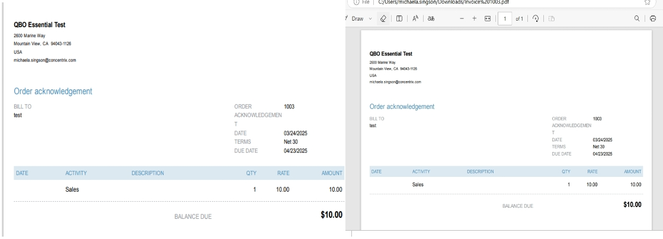Click the Print icon
The height and width of the screenshot is (239, 663).
point(653,19)
